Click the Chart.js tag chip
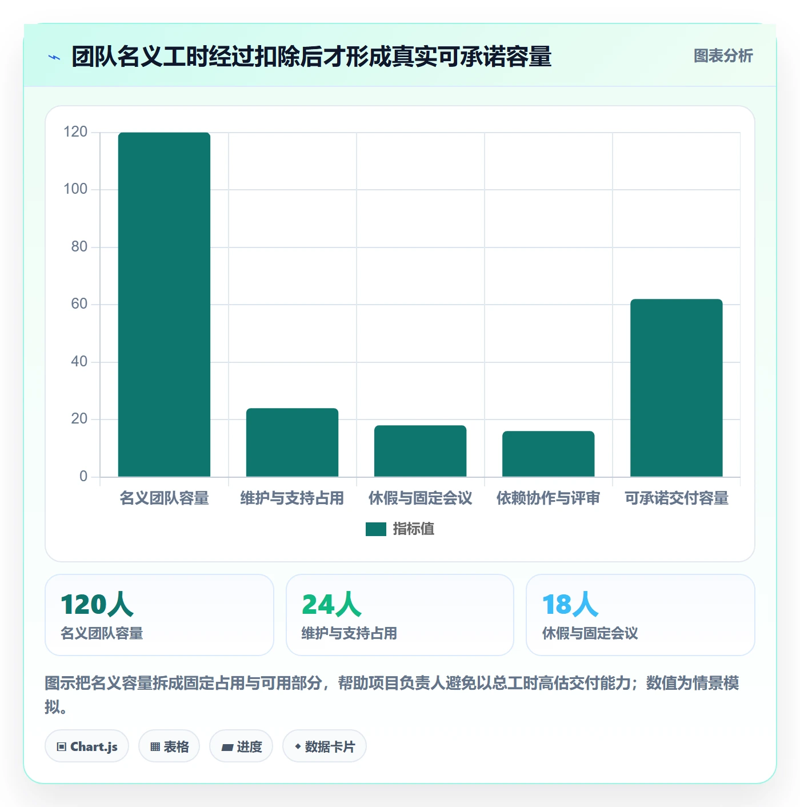This screenshot has height=807, width=800. coord(87,746)
